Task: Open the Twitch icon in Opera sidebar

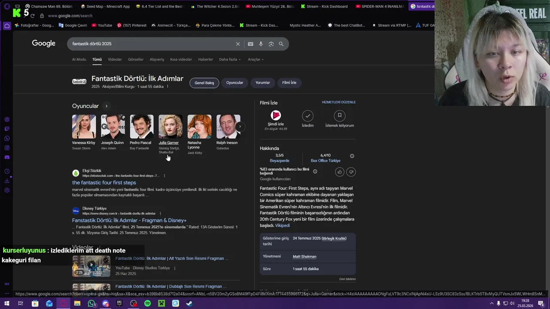Action: point(7,129)
